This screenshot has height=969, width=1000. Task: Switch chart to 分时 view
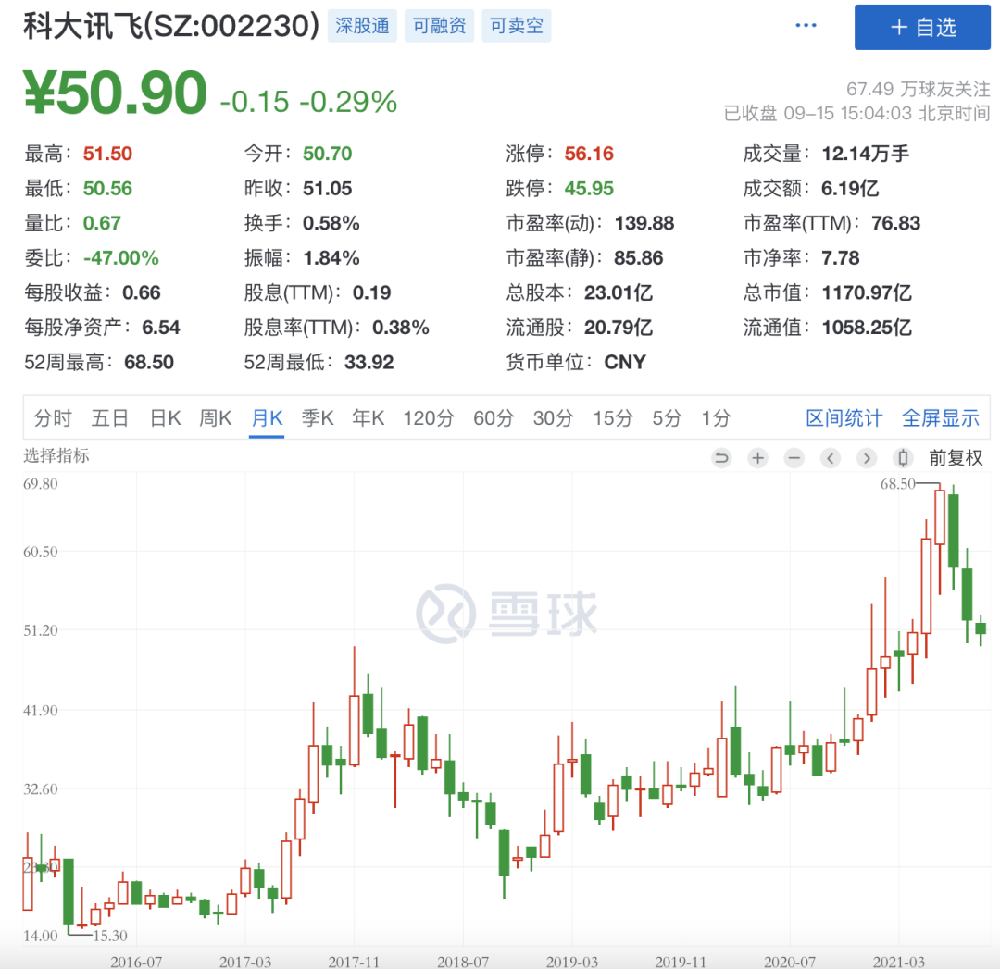pos(54,417)
